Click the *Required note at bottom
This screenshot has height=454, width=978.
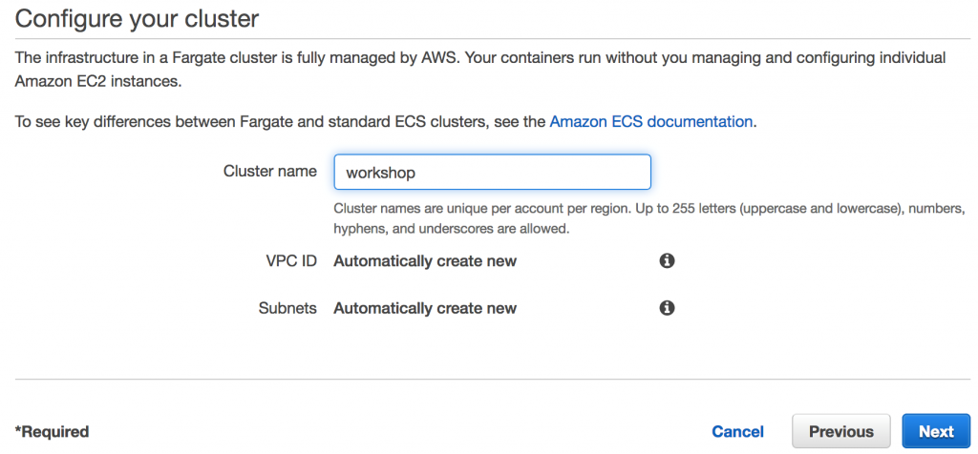(53, 432)
